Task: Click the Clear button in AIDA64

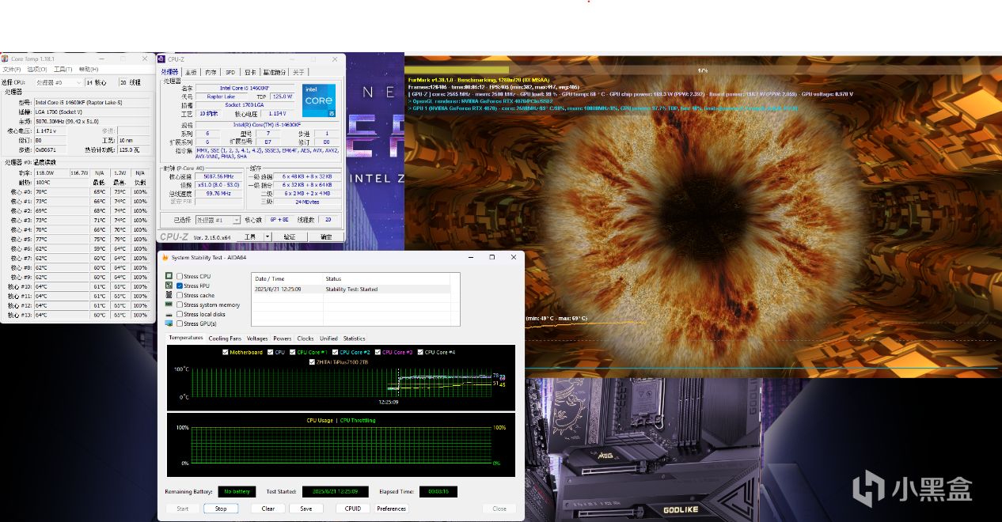Action: click(268, 509)
